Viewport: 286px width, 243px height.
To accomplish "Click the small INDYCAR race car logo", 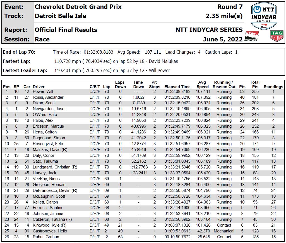I will [x=251, y=36].
